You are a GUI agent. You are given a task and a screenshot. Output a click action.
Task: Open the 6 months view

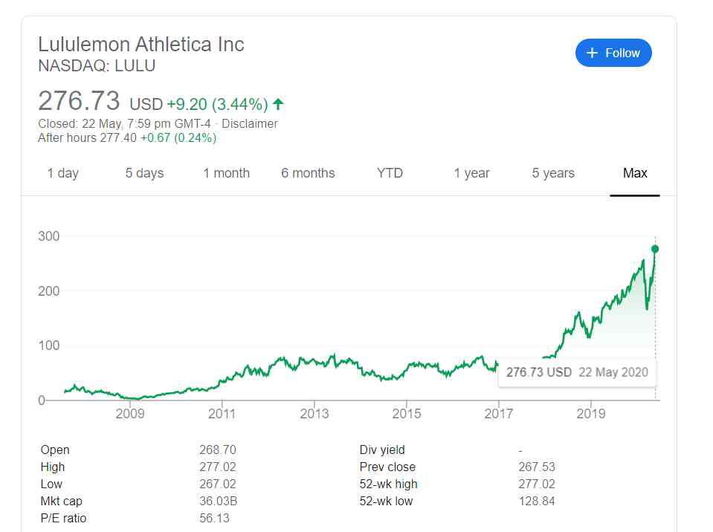pos(308,173)
